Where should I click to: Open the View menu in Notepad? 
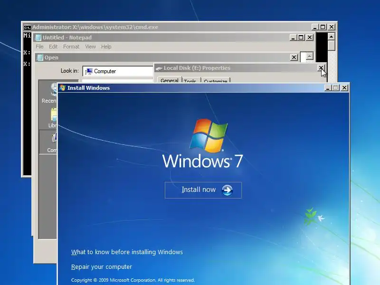(90, 47)
